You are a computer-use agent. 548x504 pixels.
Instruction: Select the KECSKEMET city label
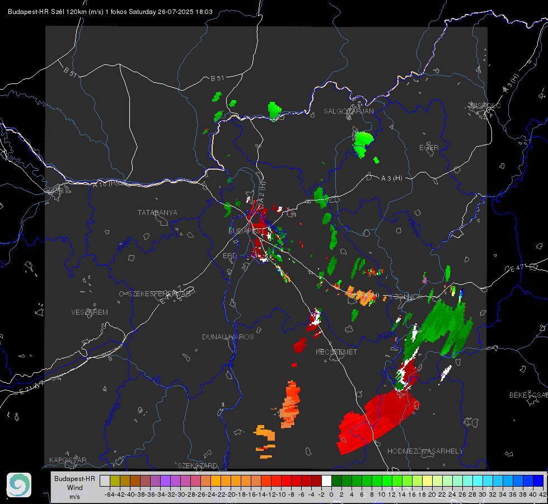point(336,352)
